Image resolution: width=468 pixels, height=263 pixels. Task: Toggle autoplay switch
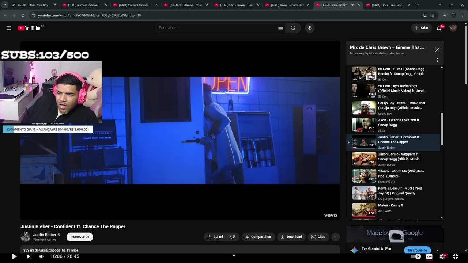click(x=416, y=256)
